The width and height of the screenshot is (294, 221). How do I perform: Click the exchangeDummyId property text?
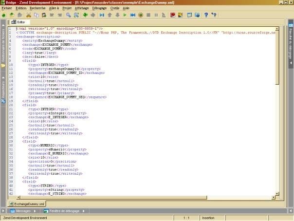63,69
